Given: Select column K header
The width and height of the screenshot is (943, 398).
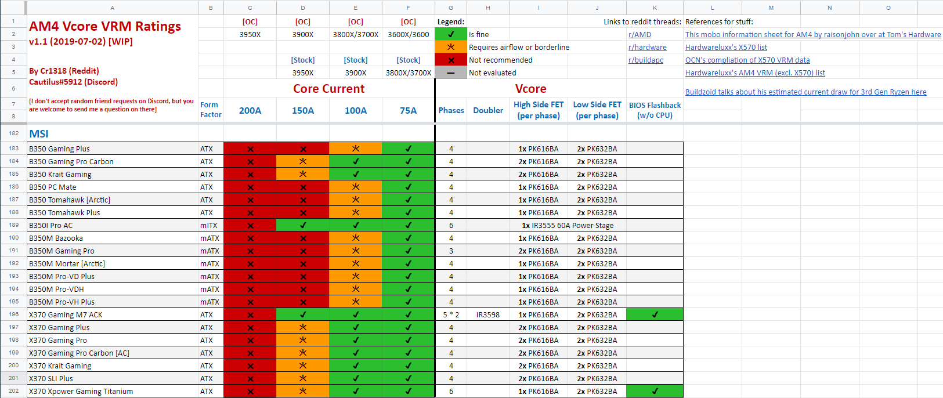Looking at the screenshot, I should [655, 8].
